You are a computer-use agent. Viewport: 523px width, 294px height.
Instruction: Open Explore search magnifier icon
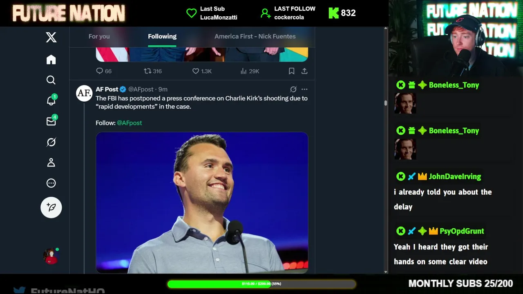click(x=51, y=80)
